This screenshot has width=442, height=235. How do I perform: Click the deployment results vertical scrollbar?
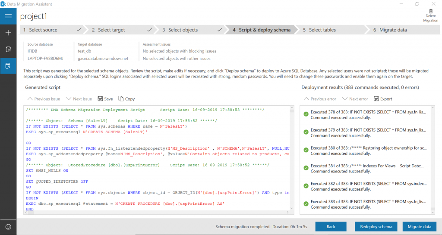(x=433, y=160)
